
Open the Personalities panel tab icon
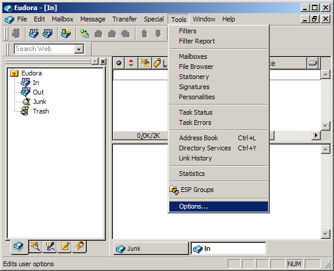pyautogui.click(x=80, y=247)
